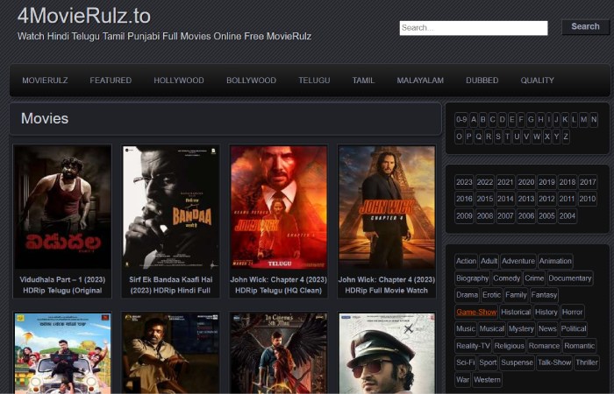Select the year 2010 filter

pyautogui.click(x=588, y=199)
